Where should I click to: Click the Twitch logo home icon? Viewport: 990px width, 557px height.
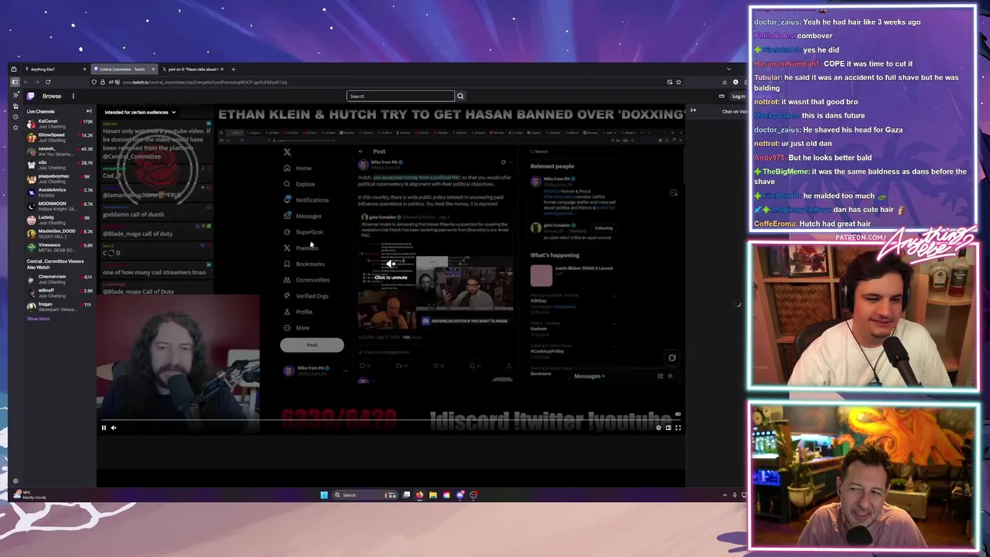click(x=30, y=96)
